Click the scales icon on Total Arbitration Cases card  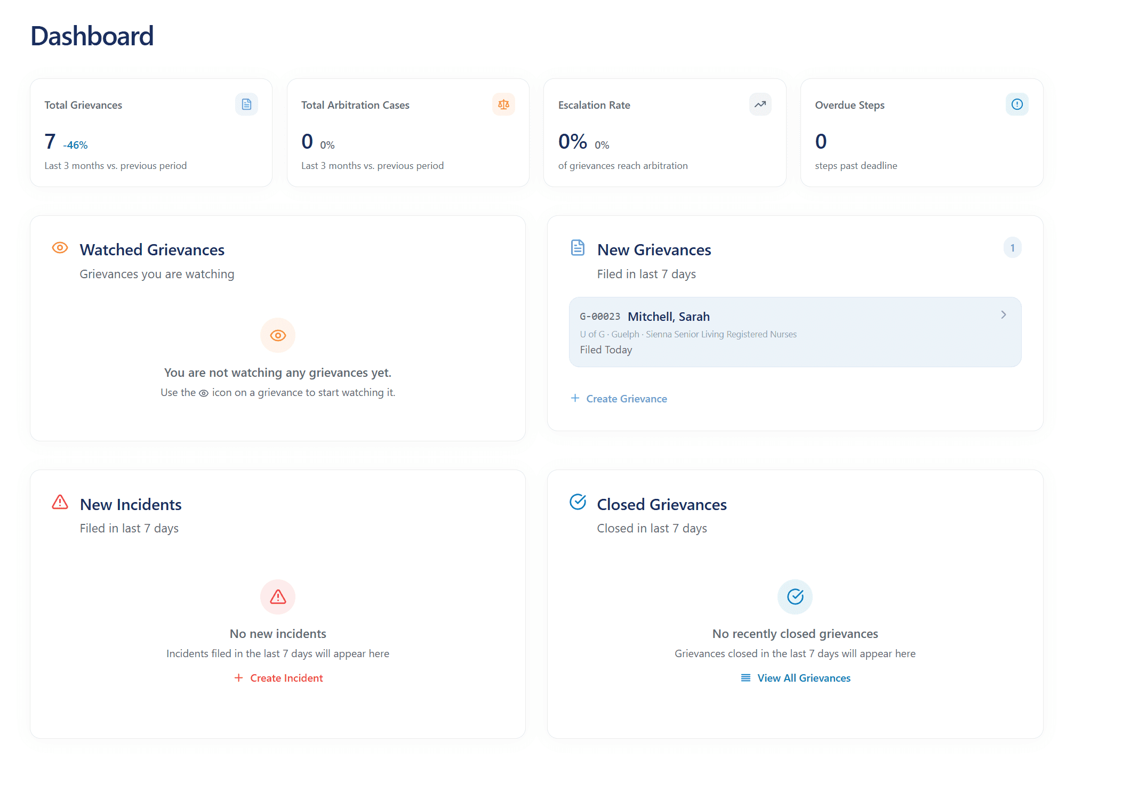[x=503, y=104]
